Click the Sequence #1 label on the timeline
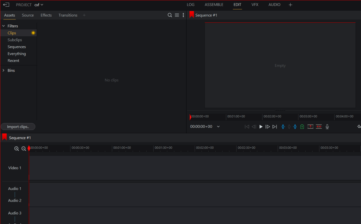 pyautogui.click(x=20, y=138)
